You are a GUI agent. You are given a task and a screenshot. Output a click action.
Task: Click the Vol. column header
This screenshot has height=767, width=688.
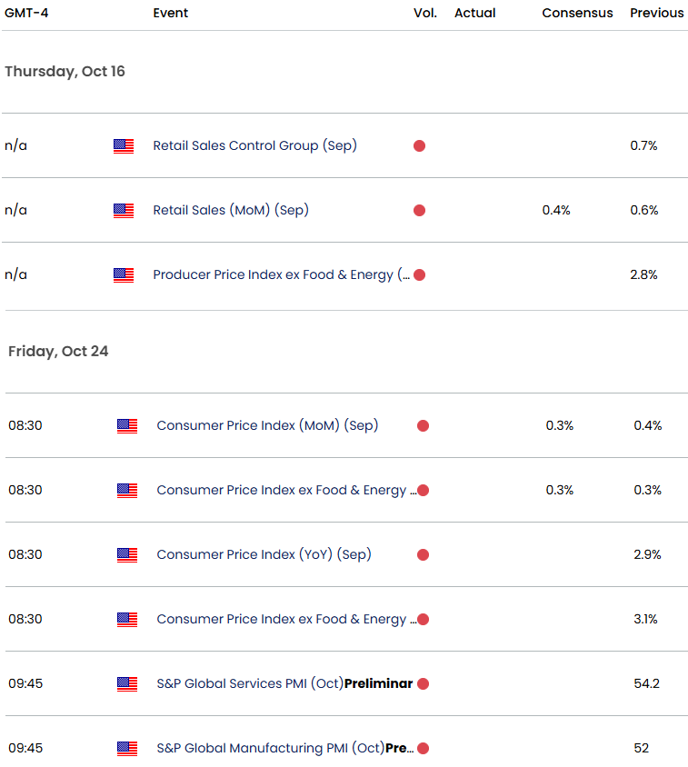pos(424,13)
